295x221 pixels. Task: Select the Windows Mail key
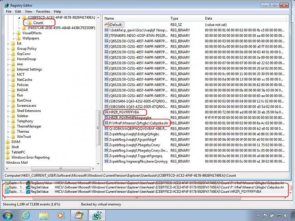tap(17, 163)
